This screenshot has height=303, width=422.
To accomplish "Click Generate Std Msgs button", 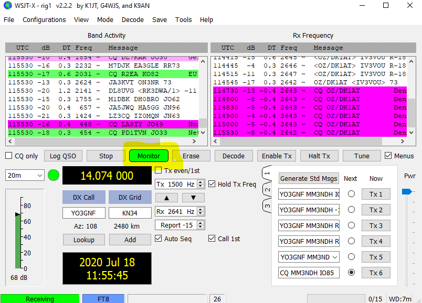I will tap(309, 179).
